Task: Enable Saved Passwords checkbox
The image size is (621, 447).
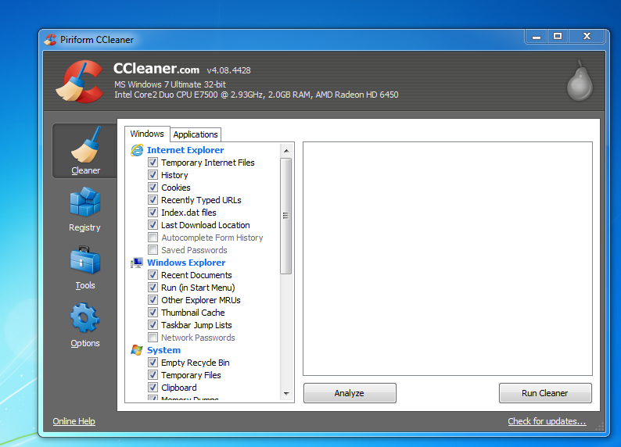Action: click(153, 249)
